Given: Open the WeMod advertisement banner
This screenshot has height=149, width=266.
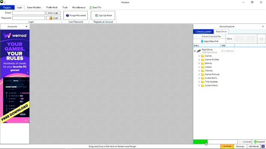Looking at the screenshot, I should [x=15, y=76].
